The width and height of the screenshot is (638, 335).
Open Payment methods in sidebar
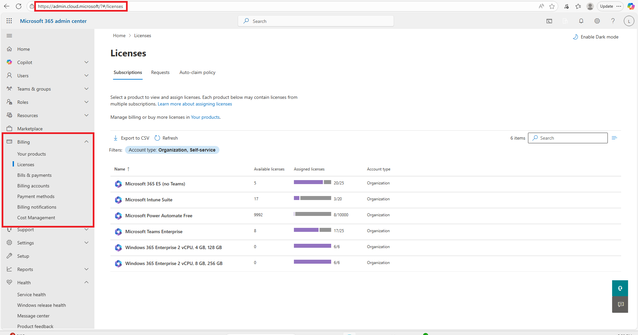[x=36, y=196]
